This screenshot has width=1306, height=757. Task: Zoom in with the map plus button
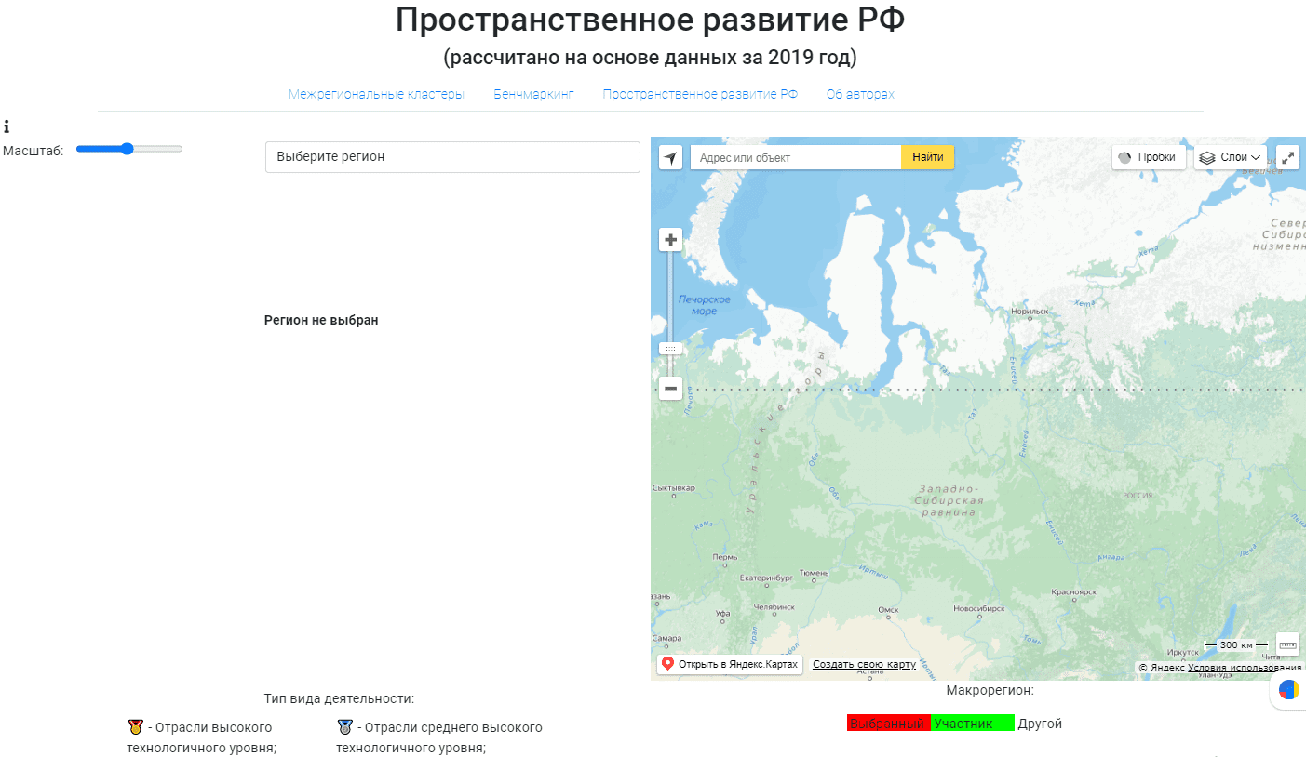670,240
